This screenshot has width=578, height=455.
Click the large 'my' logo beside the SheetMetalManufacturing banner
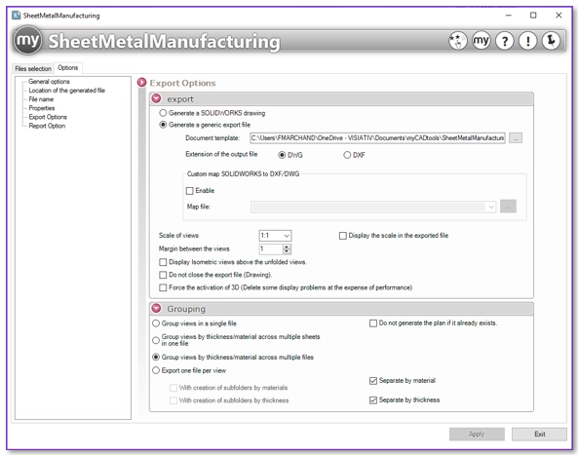pyautogui.click(x=28, y=40)
